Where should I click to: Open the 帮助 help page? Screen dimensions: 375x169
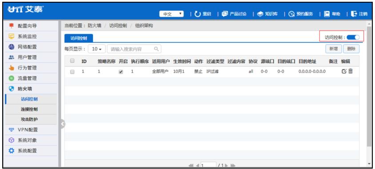pos(332,14)
